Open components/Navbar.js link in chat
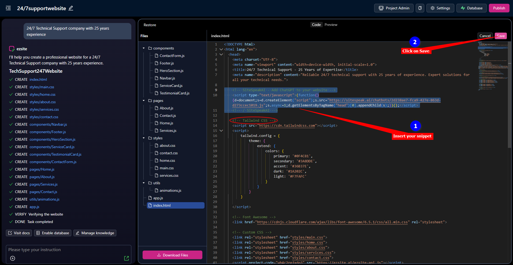Screen dimensions: 513x265 point(48,124)
